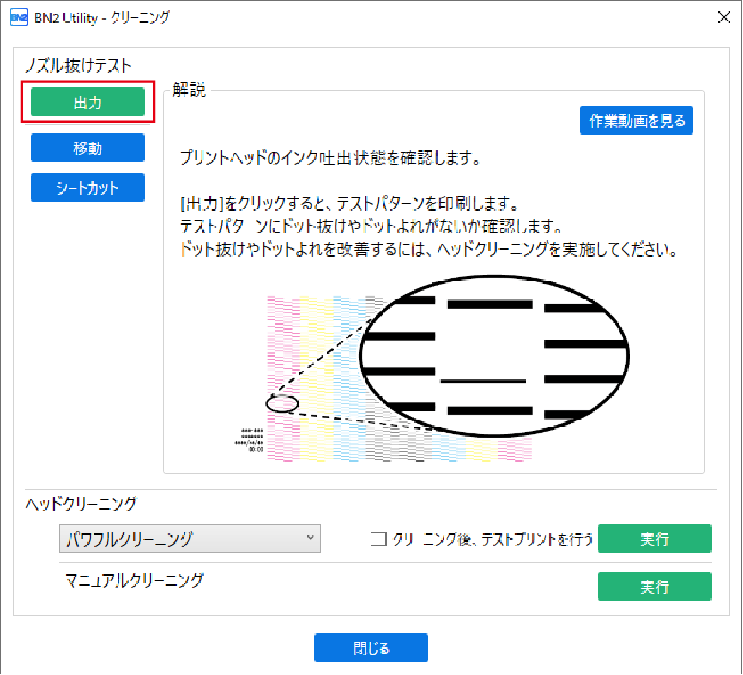Click the nozzle test pattern illustration
Screen dimensions: 743x675
click(x=431, y=369)
